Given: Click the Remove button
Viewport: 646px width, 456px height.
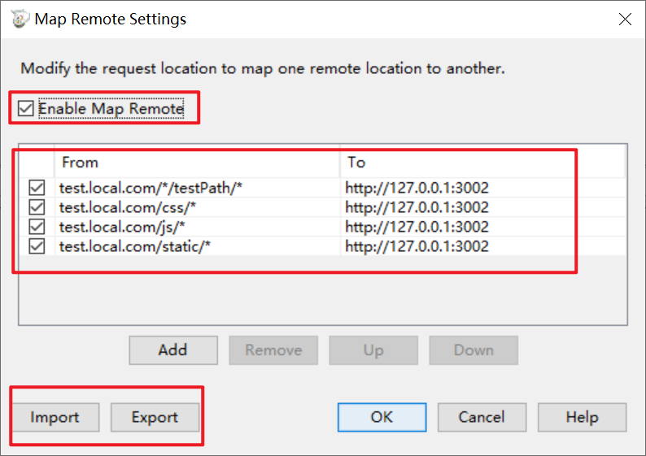Looking at the screenshot, I should (x=273, y=350).
